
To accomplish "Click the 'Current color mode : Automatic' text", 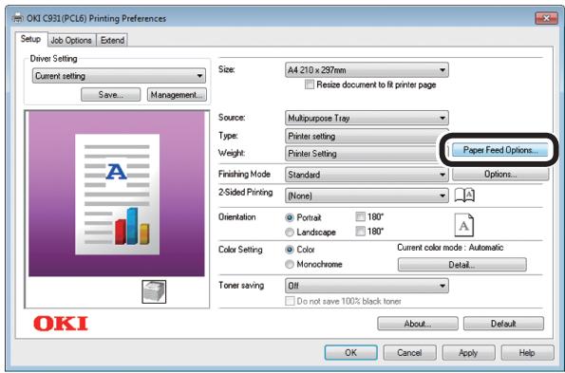I will [450, 248].
